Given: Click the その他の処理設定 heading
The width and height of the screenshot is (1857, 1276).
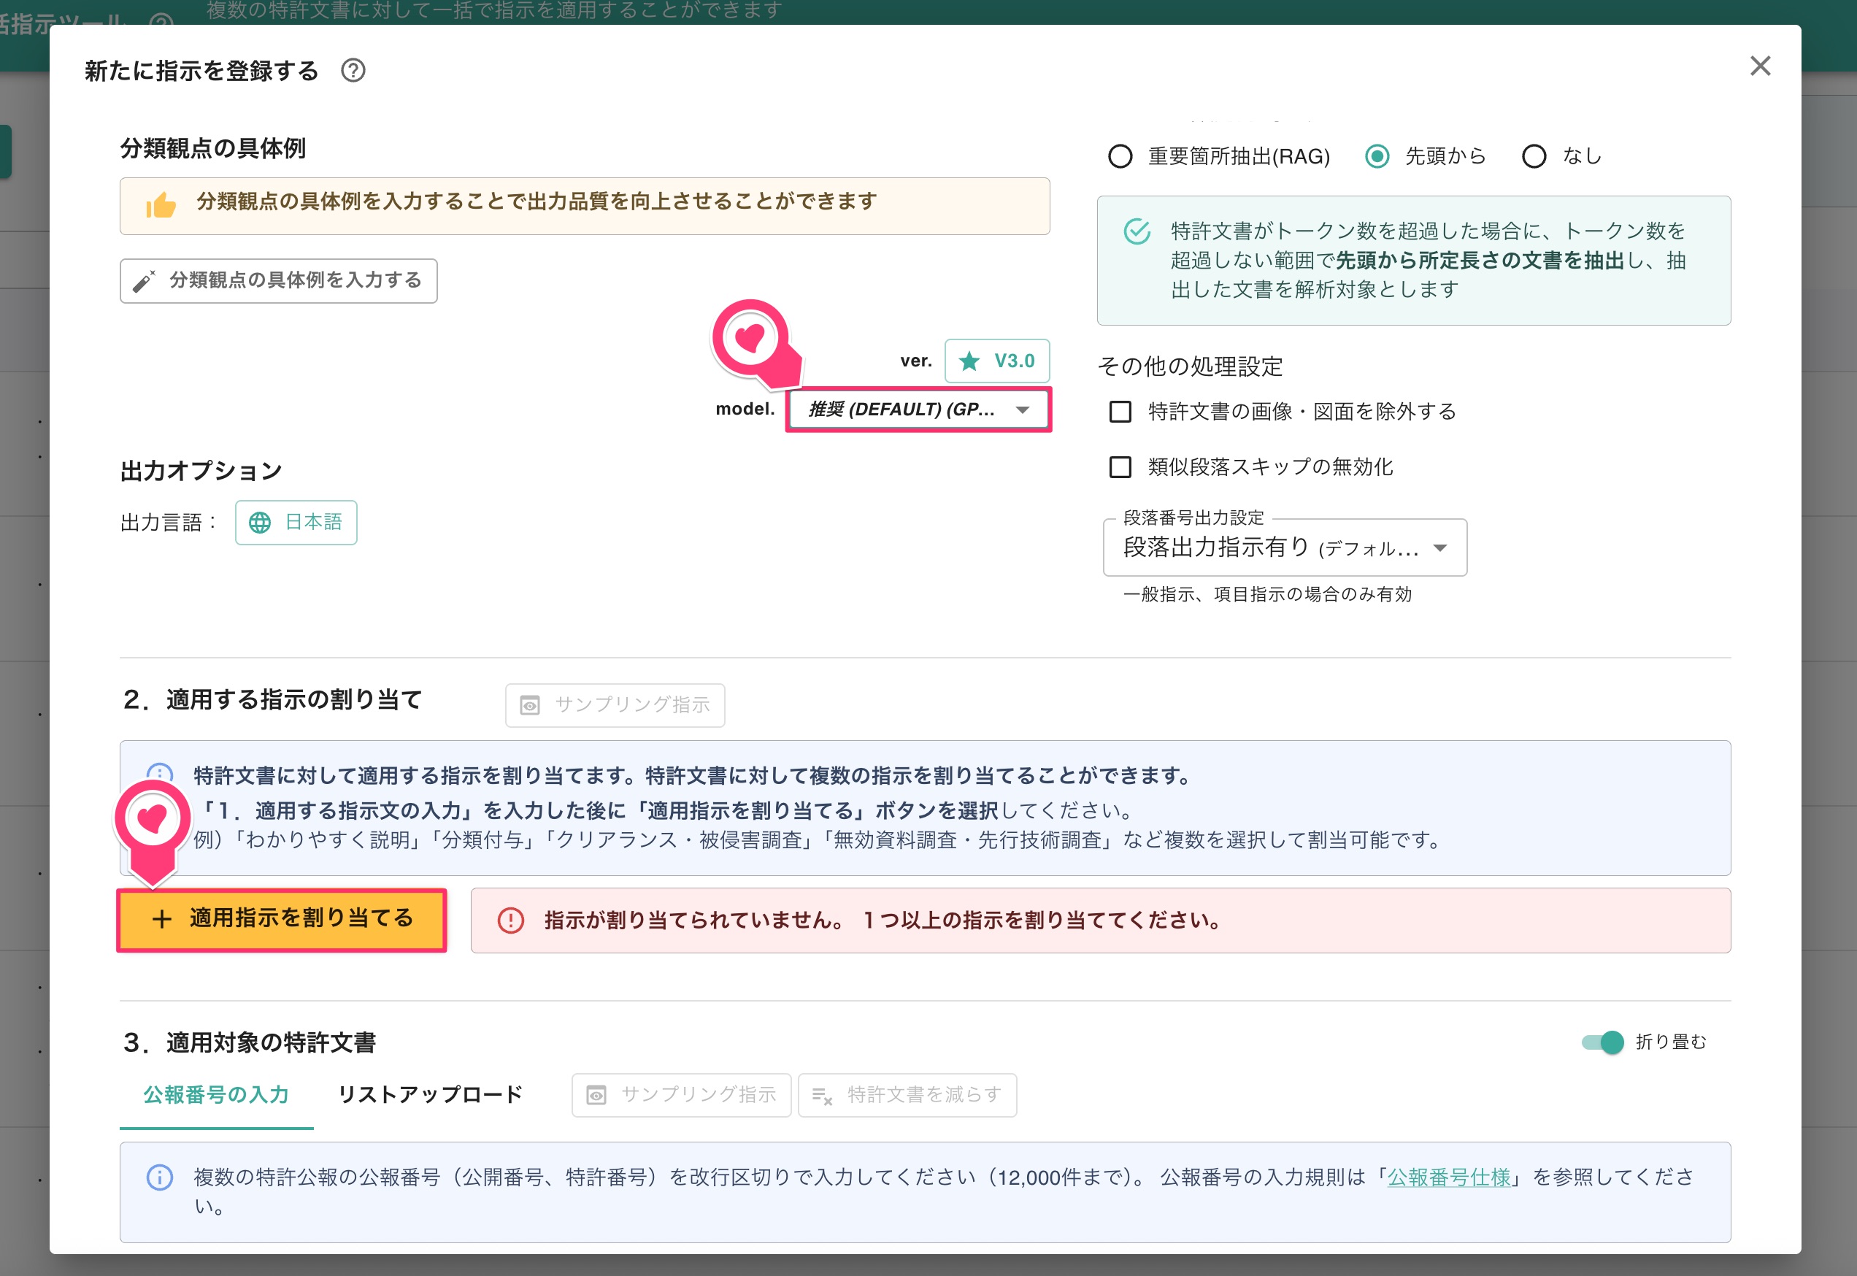Looking at the screenshot, I should tap(1190, 366).
